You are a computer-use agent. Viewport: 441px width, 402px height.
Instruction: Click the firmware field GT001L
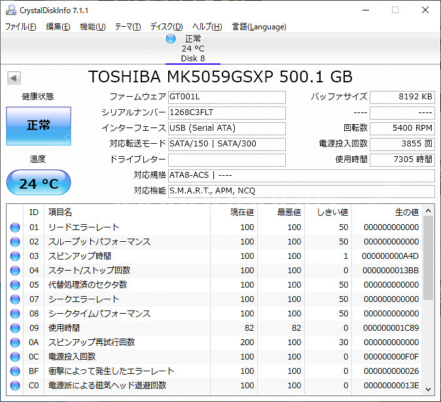227,97
